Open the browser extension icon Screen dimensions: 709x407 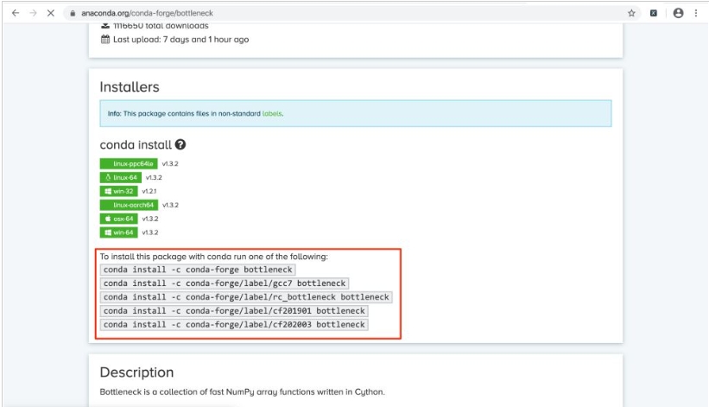(x=654, y=14)
